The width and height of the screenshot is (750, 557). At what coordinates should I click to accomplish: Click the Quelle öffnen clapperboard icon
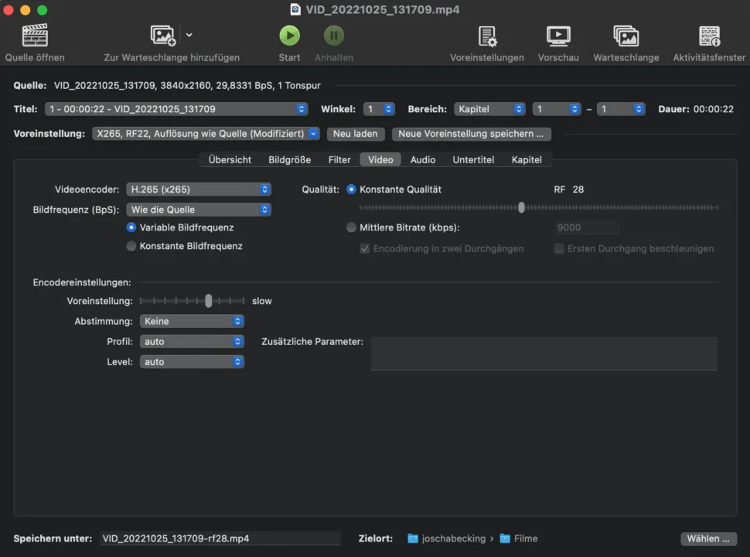[35, 35]
